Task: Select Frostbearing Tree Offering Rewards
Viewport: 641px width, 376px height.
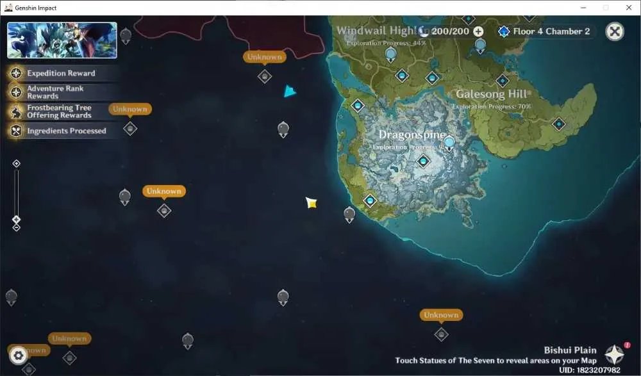Action: click(62, 111)
